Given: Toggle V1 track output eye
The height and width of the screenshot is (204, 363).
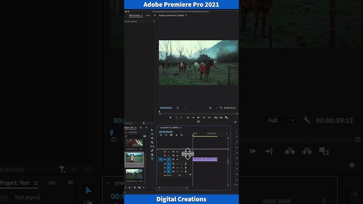Looking at the screenshot, I should (x=177, y=160).
